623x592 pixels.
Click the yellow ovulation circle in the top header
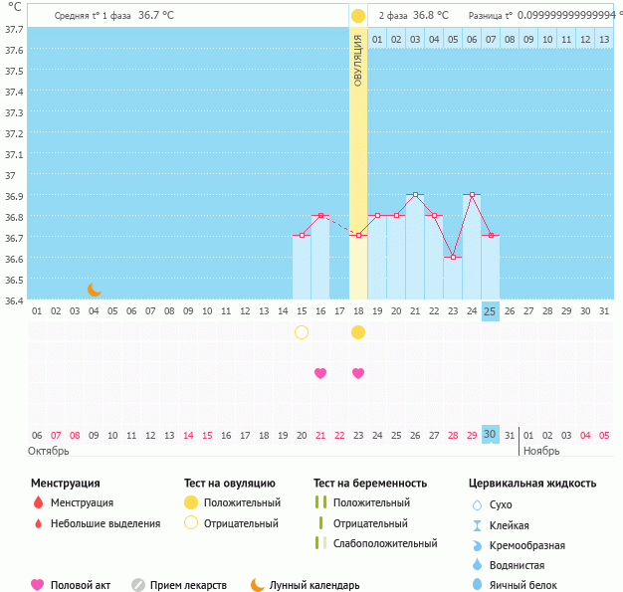[x=358, y=16]
